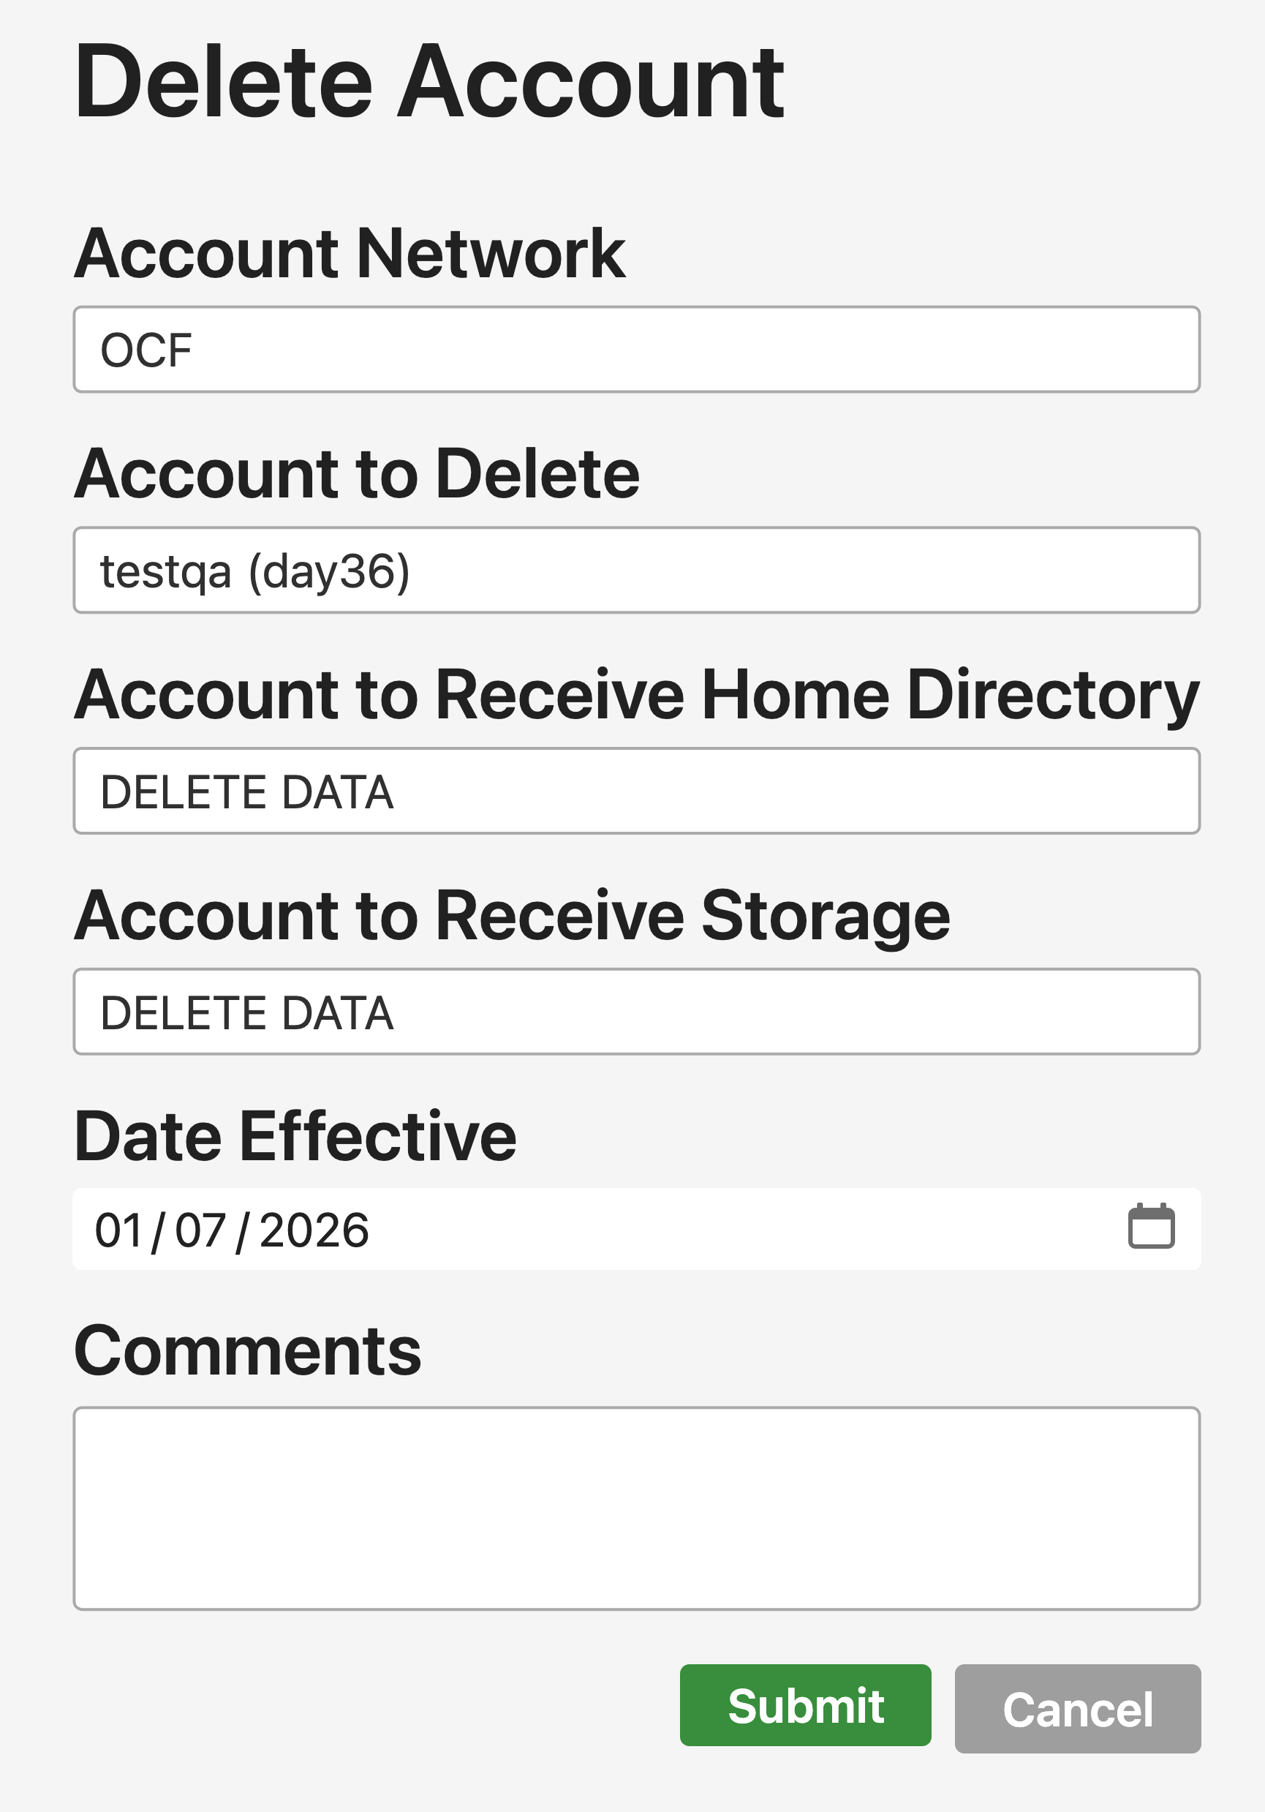Viewport: 1265px width, 1812px height.
Task: Select the day segment of the date
Action: 200,1230
